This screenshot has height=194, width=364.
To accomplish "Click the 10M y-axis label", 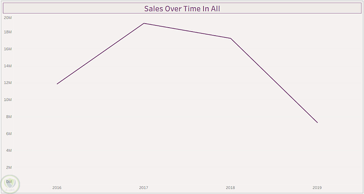I will coord(8,100).
